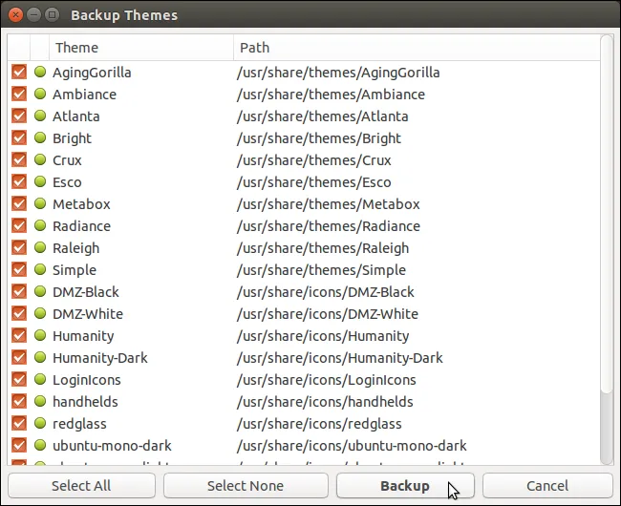Click the green status dot beside Crux
This screenshot has width=621, height=506.
[x=40, y=159]
